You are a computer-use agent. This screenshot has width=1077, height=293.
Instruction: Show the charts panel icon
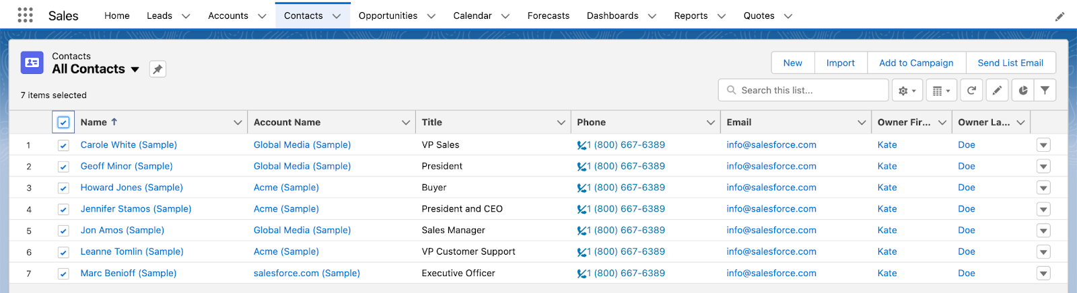(1022, 90)
